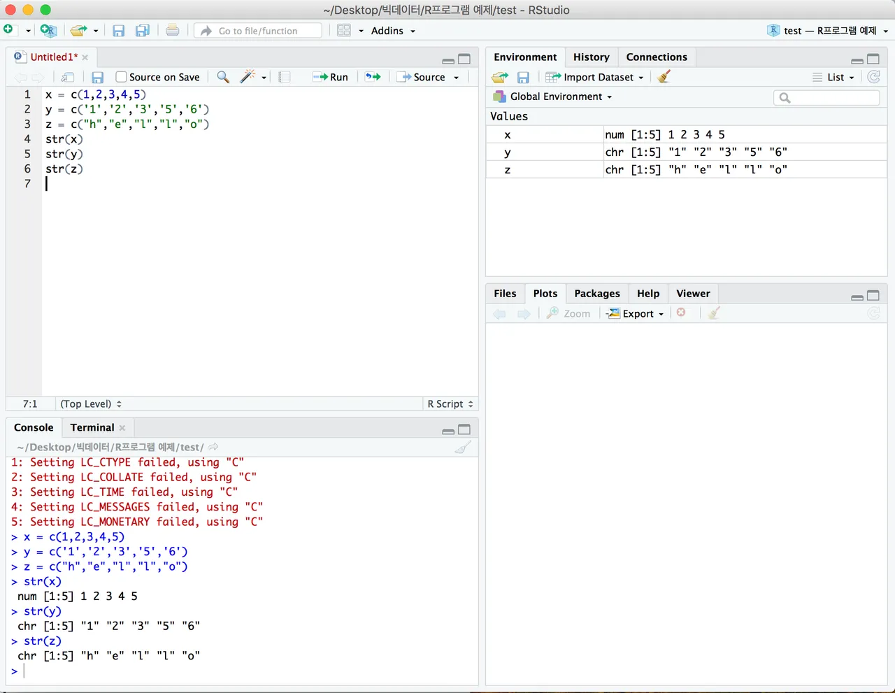The height and width of the screenshot is (693, 895).
Task: Click the New File plus icon
Action: point(8,30)
